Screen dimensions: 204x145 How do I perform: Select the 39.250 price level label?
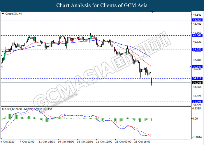(197, 50)
